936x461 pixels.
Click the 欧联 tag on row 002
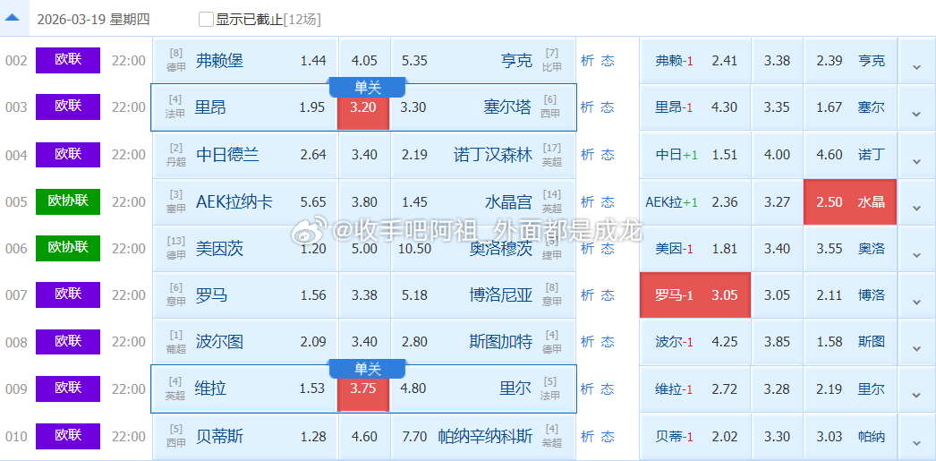pyautogui.click(x=68, y=60)
